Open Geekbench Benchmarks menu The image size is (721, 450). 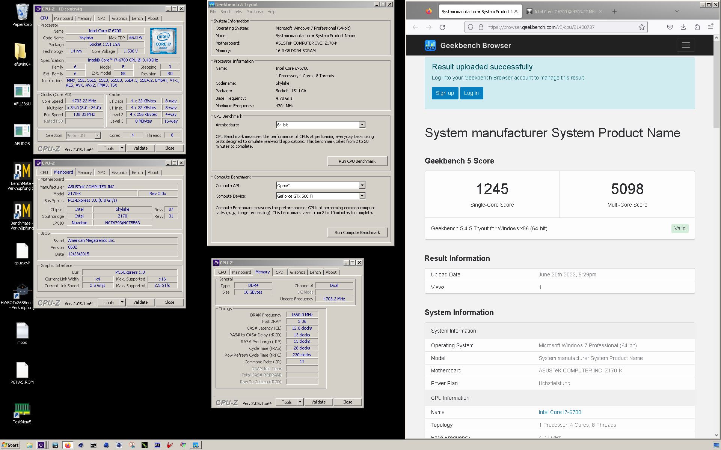(x=231, y=12)
